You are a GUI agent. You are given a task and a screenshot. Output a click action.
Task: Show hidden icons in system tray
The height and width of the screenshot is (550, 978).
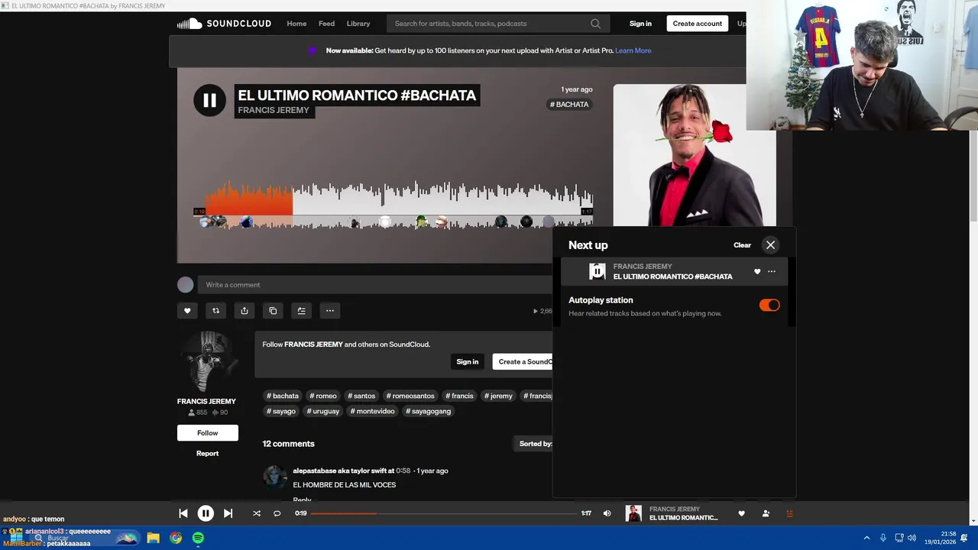tap(866, 538)
